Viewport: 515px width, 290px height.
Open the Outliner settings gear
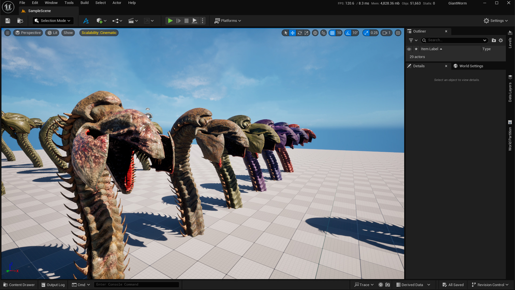tap(501, 40)
